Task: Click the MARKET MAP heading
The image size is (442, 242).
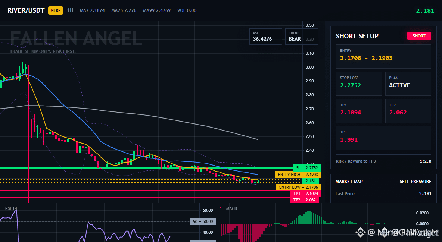Action: [x=349, y=182]
